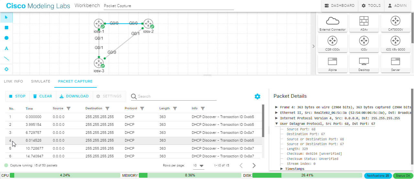Switch to Link Info tab
The height and width of the screenshot is (179, 414).
(x=13, y=81)
